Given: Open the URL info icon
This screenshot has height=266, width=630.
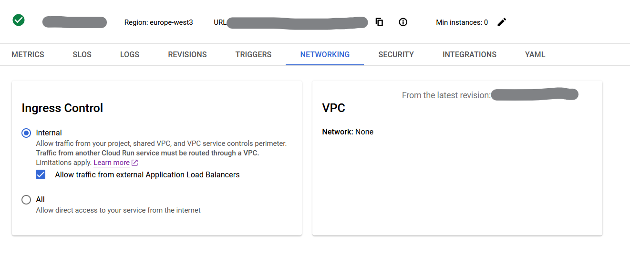Looking at the screenshot, I should tap(403, 22).
